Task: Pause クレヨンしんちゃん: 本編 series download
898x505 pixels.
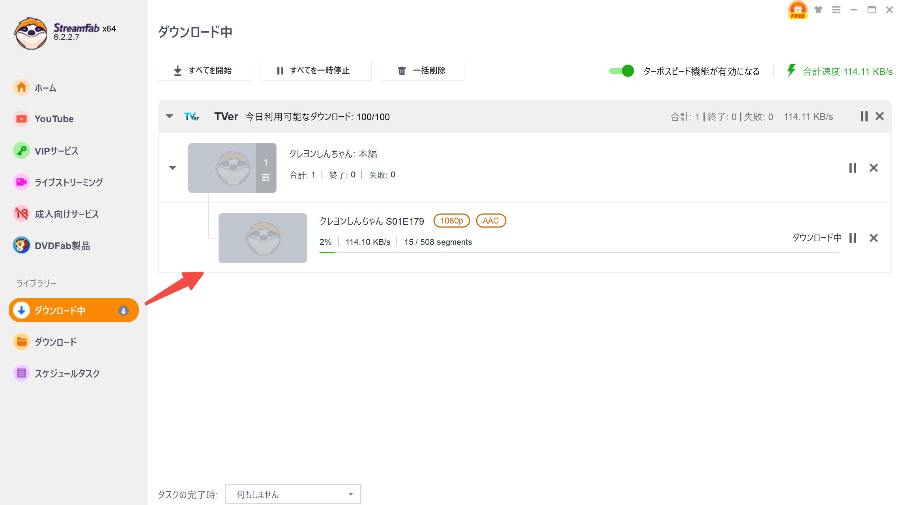Action: (853, 168)
